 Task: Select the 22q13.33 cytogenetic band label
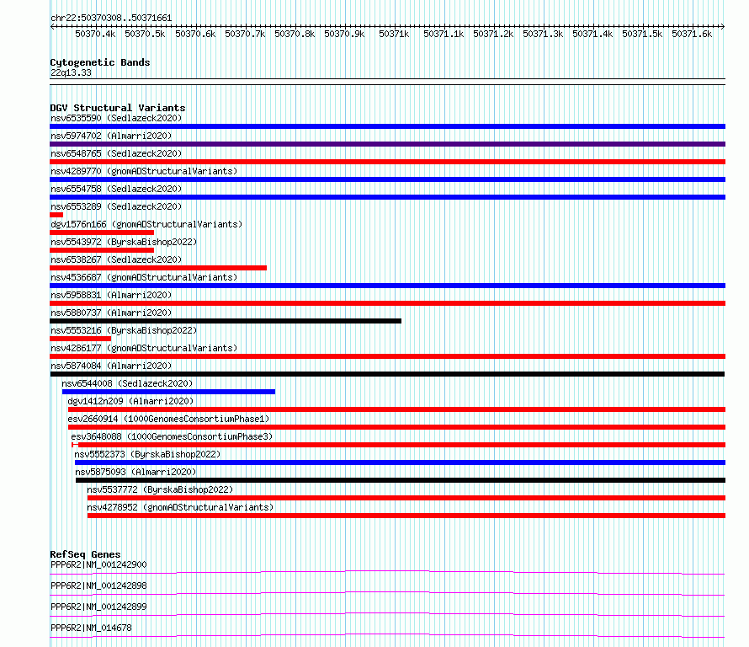(71, 72)
